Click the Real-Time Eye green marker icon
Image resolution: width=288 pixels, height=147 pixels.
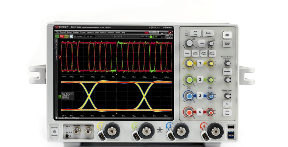pyautogui.click(x=59, y=96)
